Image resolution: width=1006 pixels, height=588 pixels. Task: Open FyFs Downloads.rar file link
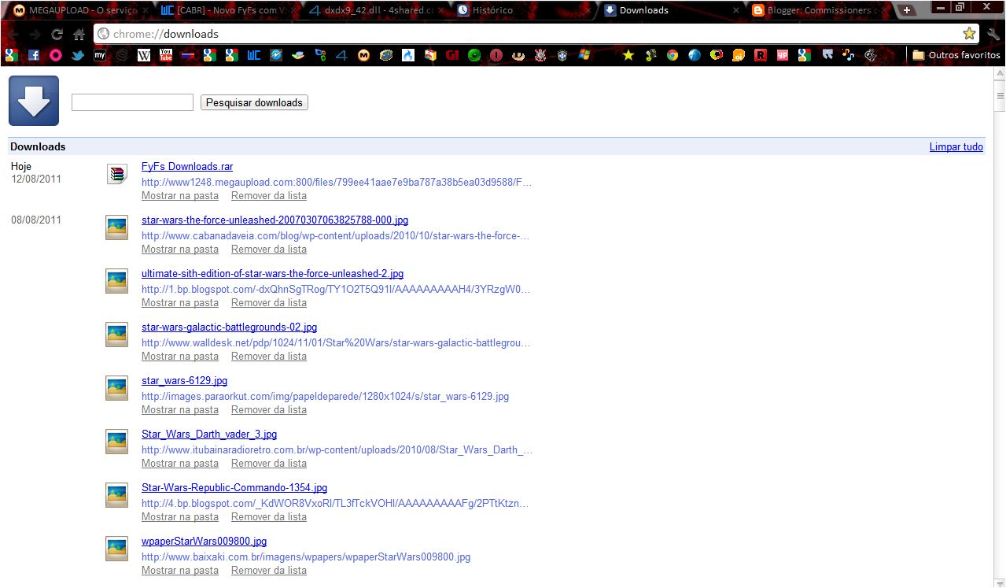[187, 166]
